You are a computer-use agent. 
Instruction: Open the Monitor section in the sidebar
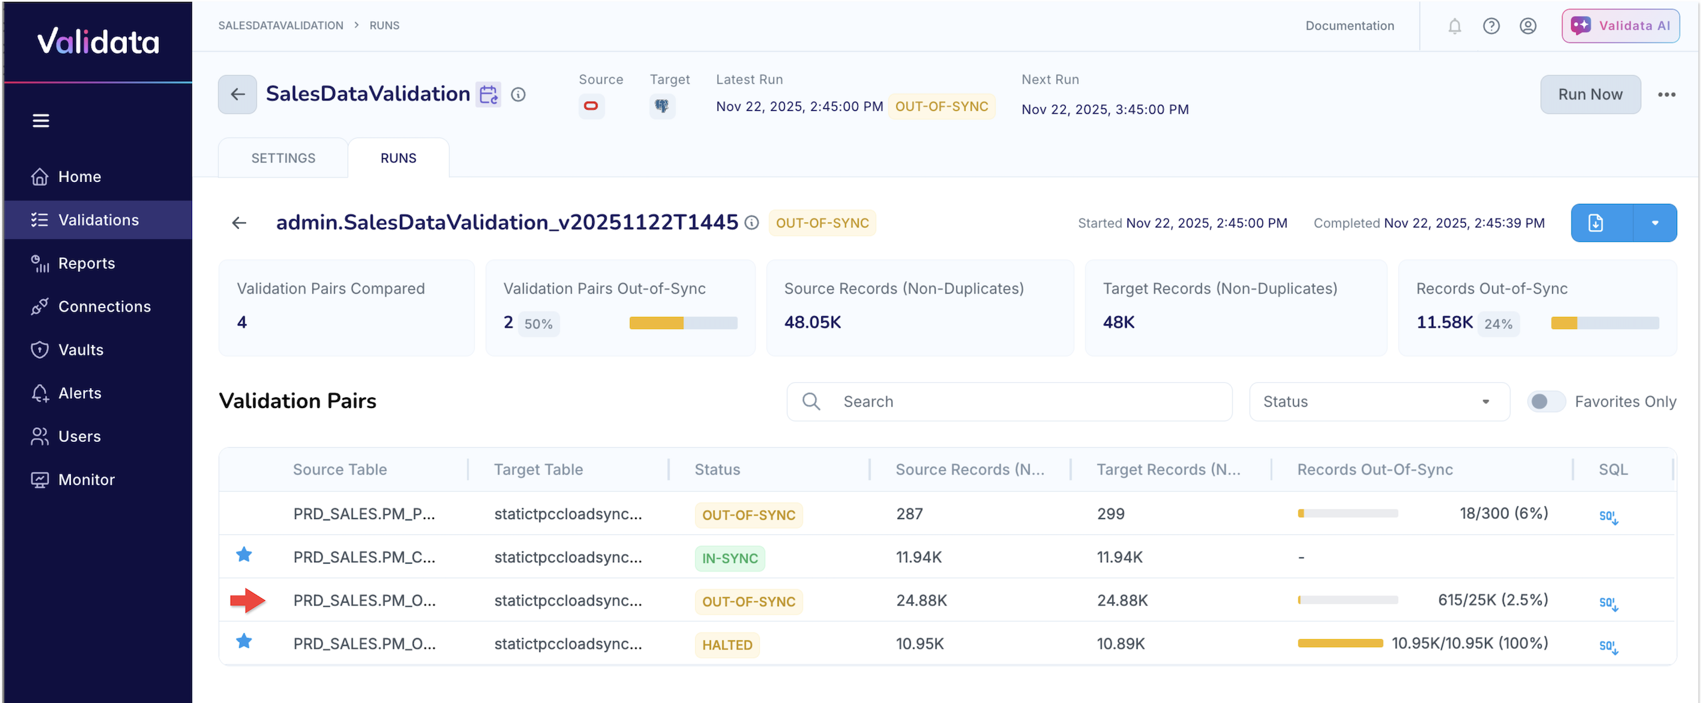point(87,479)
